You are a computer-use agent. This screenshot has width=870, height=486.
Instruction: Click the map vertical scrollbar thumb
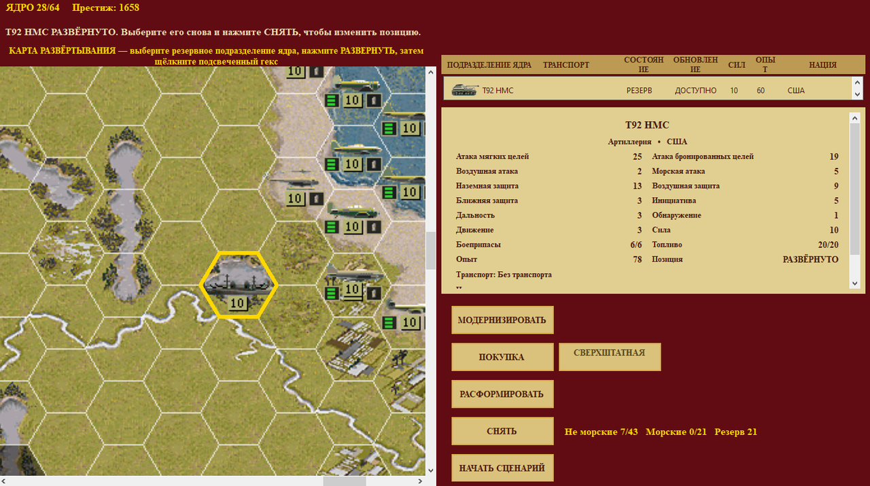(x=430, y=250)
